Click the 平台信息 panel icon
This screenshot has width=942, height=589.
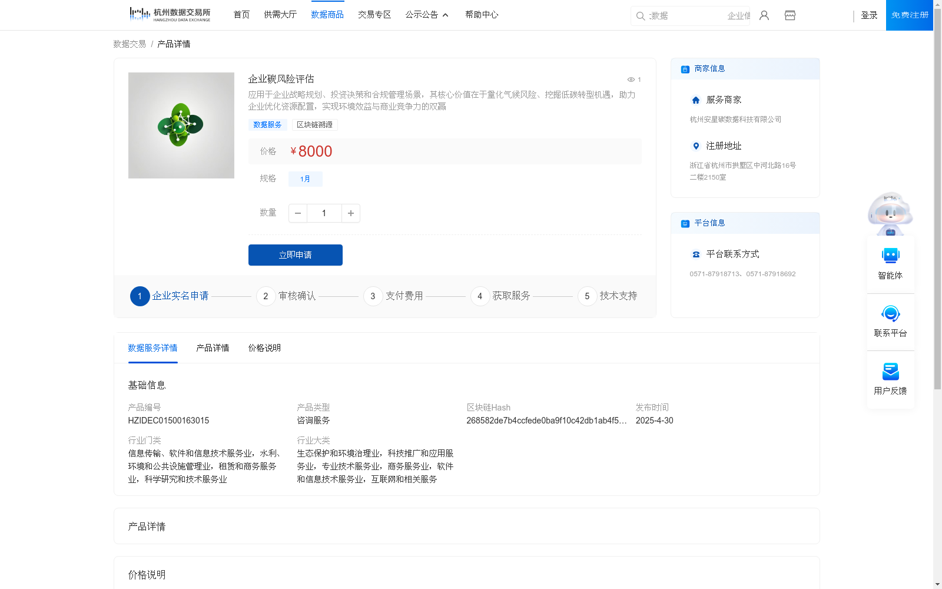pyautogui.click(x=685, y=224)
